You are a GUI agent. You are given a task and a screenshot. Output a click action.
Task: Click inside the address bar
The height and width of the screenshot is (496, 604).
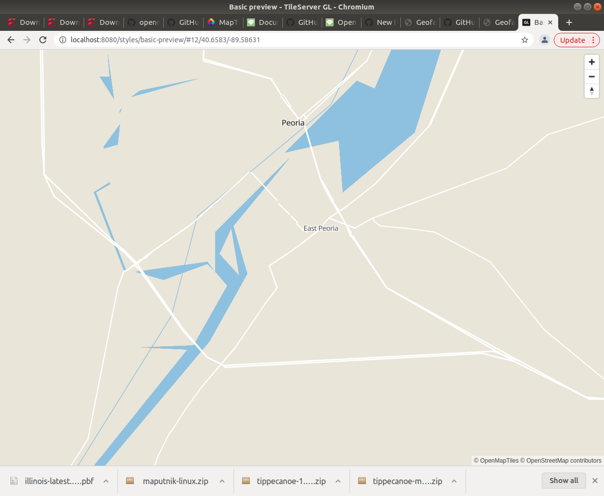pyautogui.click(x=249, y=40)
